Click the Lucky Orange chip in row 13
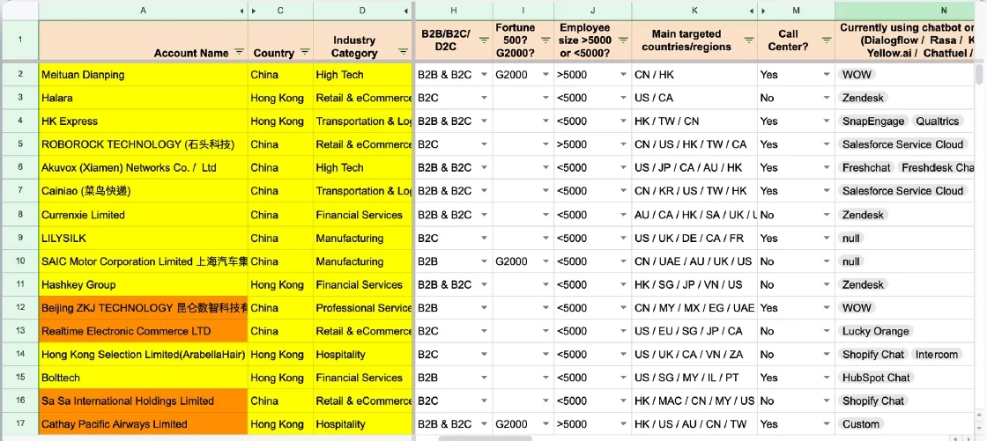The height and width of the screenshot is (441, 987). click(876, 332)
